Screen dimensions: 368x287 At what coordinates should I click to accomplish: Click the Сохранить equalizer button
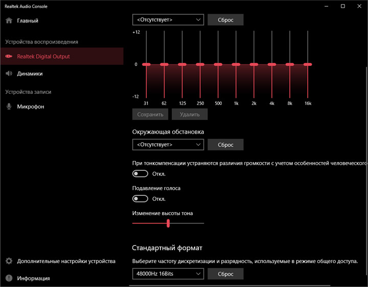[x=150, y=114]
